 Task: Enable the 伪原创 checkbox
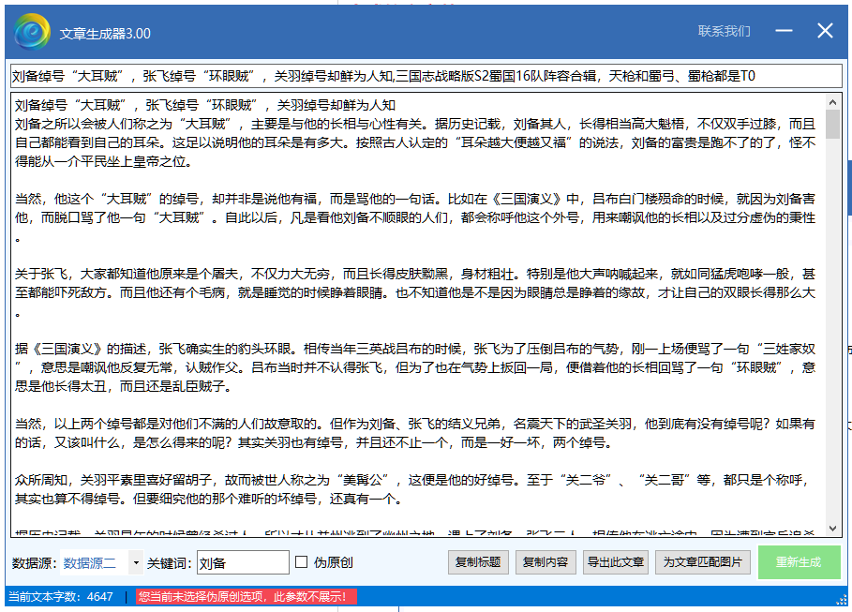point(301,562)
